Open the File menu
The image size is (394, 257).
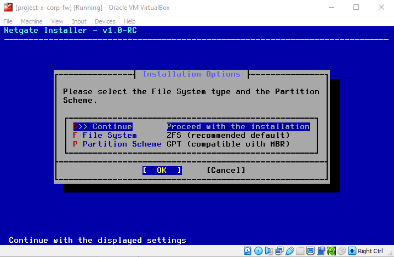click(x=8, y=21)
